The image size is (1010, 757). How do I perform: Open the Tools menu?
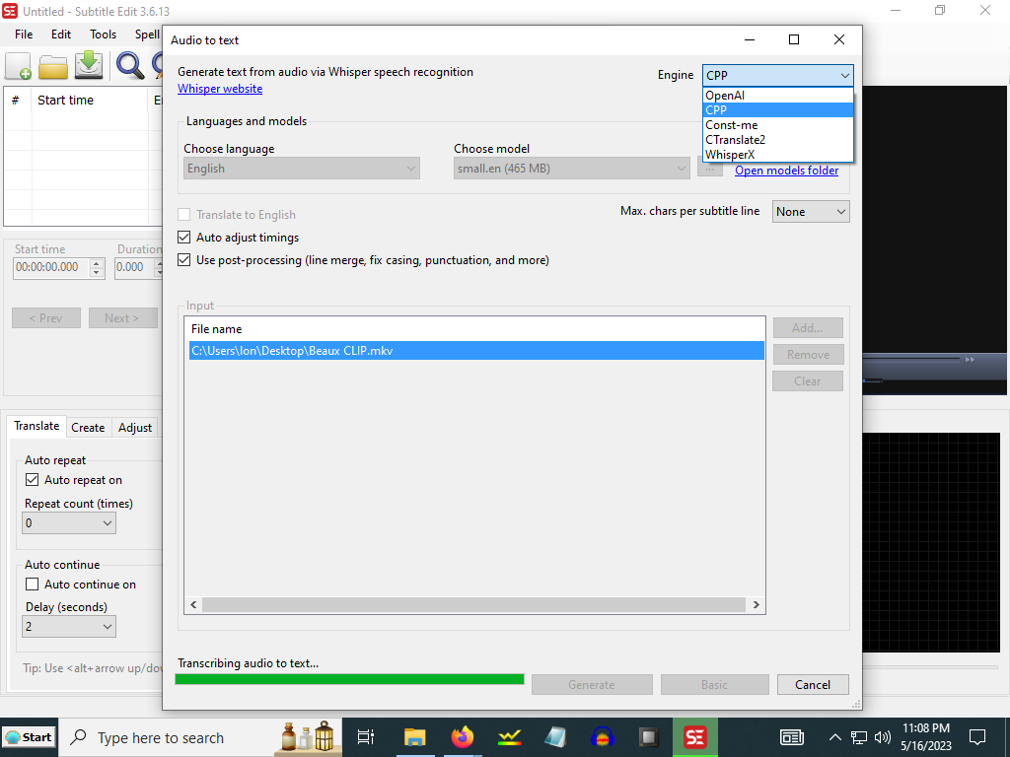pyautogui.click(x=103, y=34)
